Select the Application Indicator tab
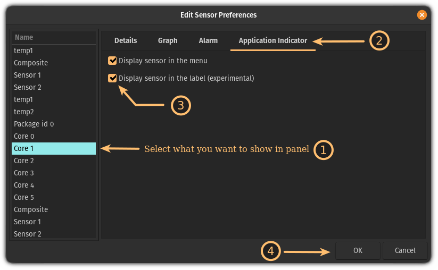The width and height of the screenshot is (438, 270). click(272, 40)
